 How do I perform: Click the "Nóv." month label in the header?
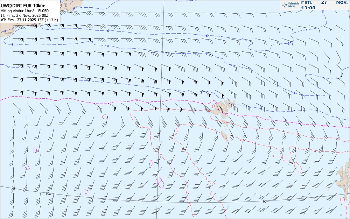tap(342, 2)
